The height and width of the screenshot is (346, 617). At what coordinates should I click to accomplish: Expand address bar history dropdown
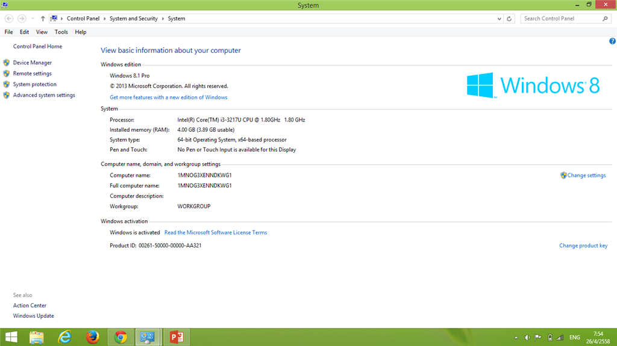click(x=499, y=19)
